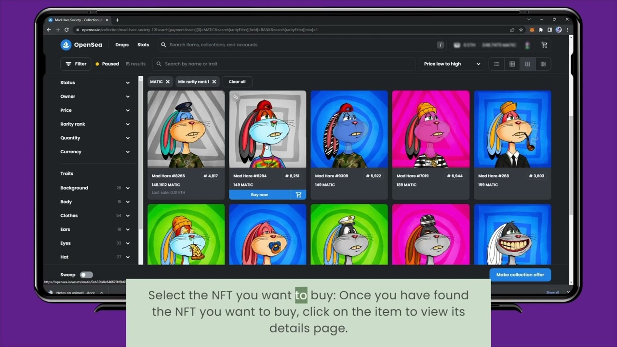Toggle the Chrome side panel icon

click(x=550, y=30)
